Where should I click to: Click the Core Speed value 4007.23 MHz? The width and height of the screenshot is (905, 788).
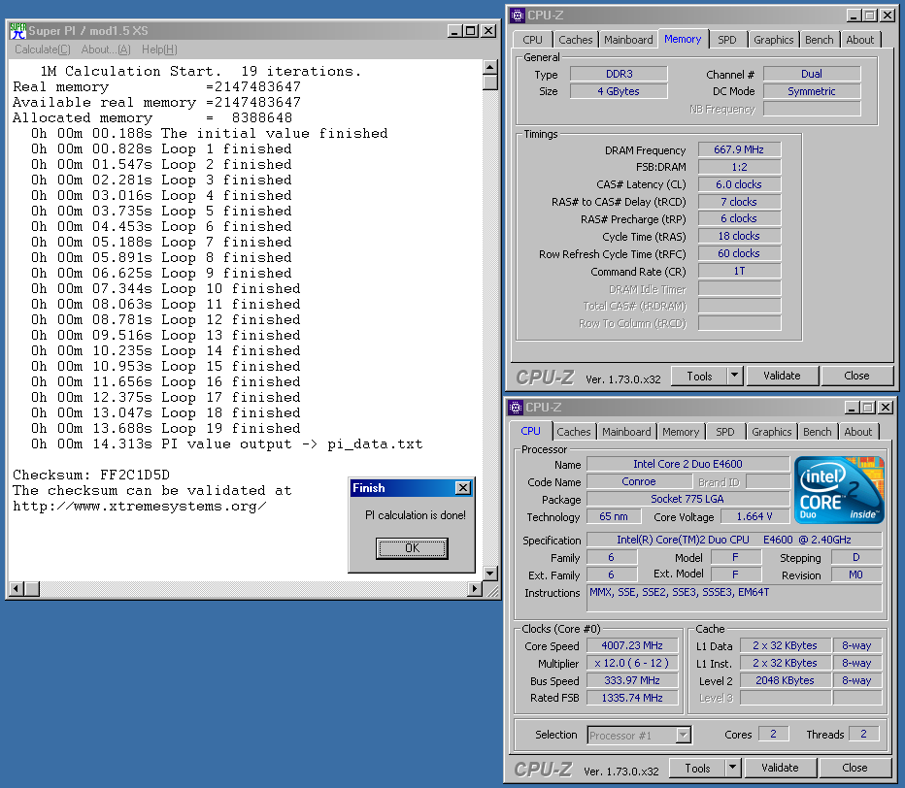point(632,645)
